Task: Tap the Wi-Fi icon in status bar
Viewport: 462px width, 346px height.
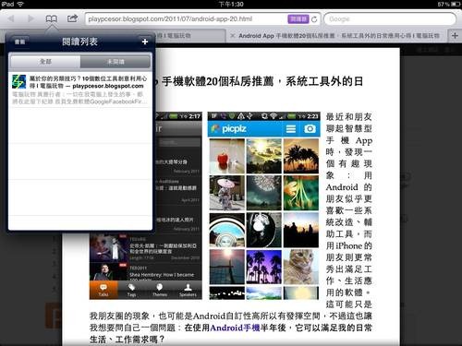Action: [20, 4]
